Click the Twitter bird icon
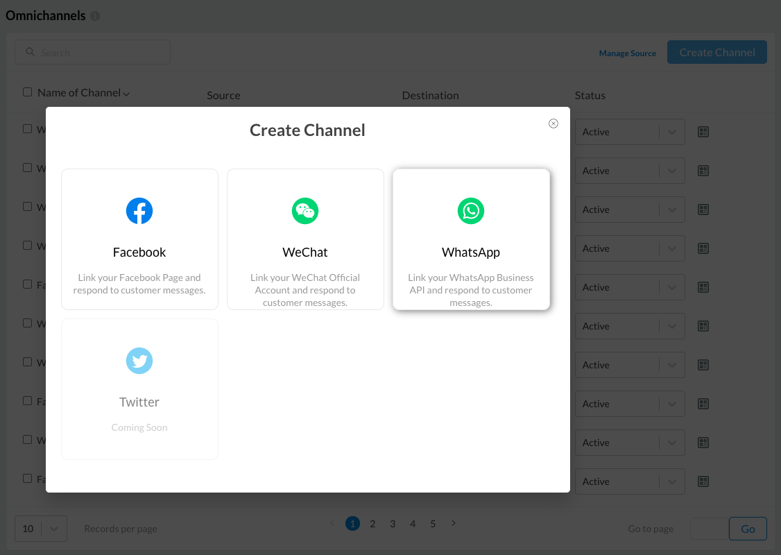 click(x=139, y=361)
